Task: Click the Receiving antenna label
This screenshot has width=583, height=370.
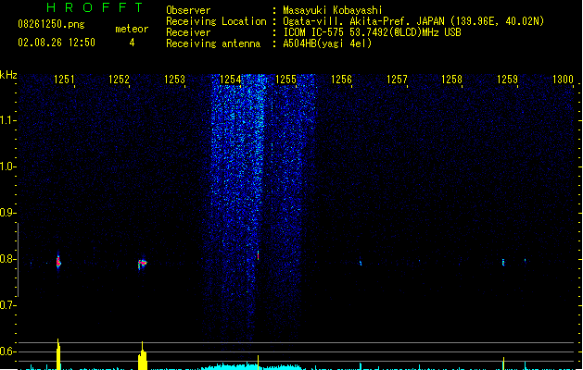Action: click(213, 43)
